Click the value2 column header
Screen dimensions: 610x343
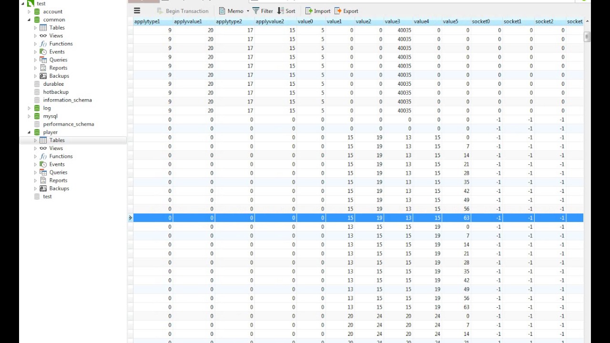point(369,21)
